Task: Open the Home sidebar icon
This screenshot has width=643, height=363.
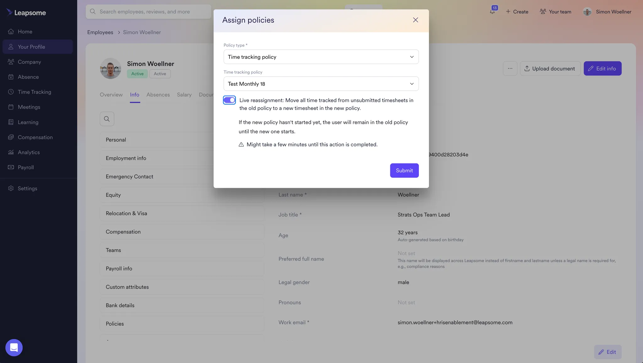Action: tap(25, 31)
